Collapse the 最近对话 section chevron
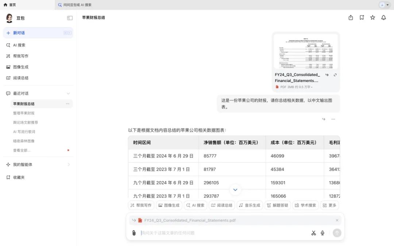The height and width of the screenshot is (246, 394). (68, 93)
